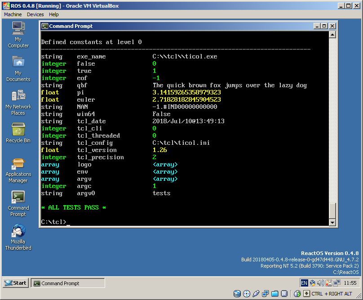Click the VirtualBox network adapters status icon
The image size is (363, 300).
(266, 294)
